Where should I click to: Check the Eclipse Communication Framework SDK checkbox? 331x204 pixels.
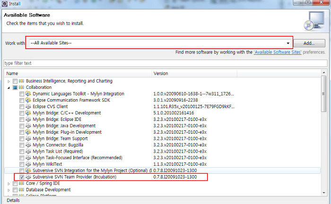[22, 100]
